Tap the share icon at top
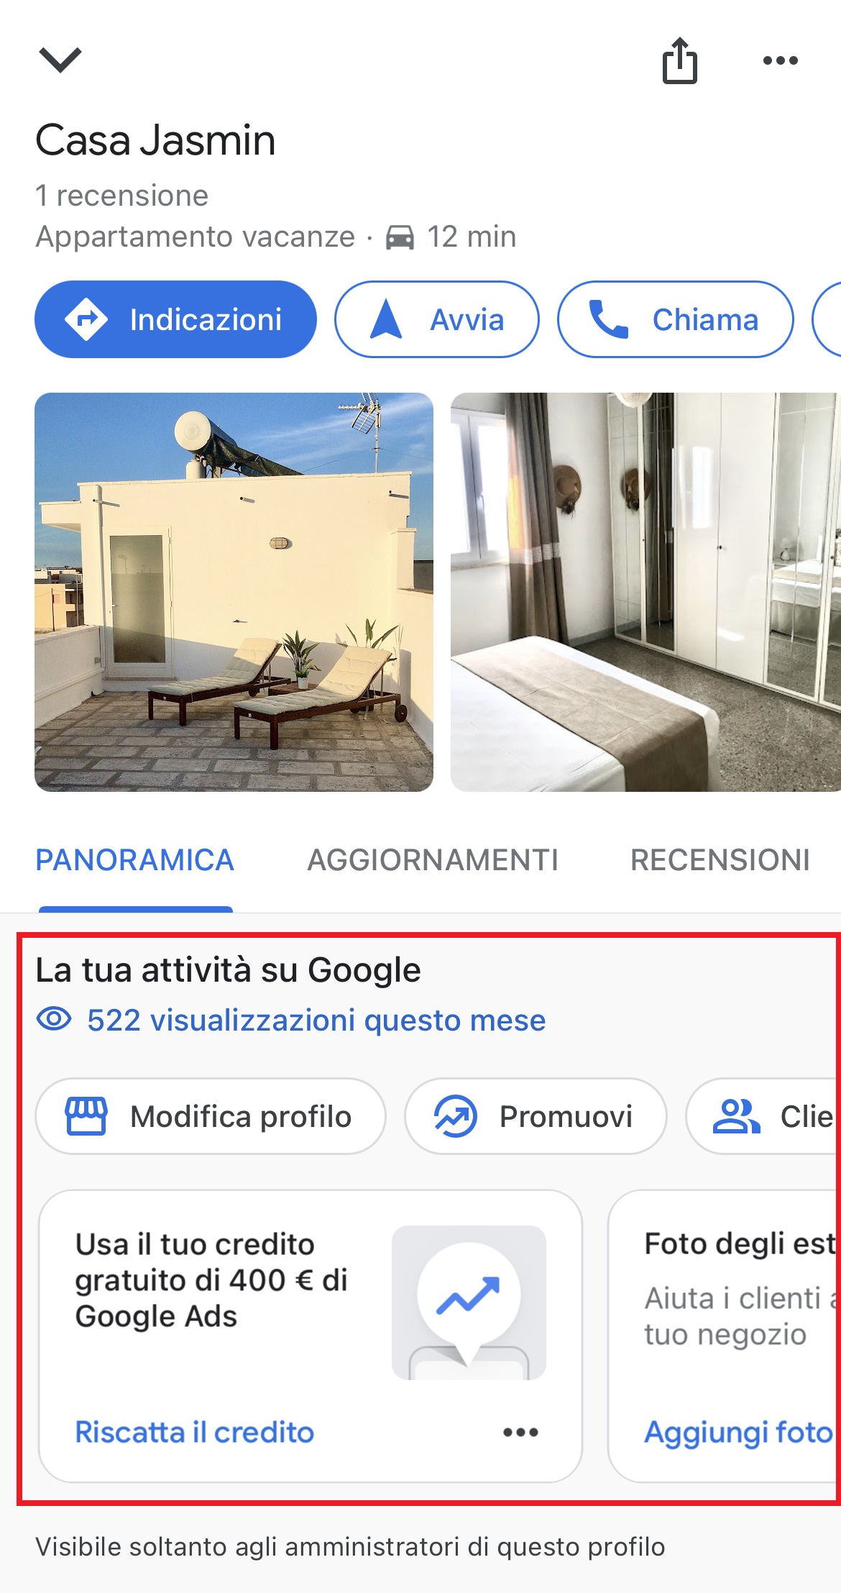The height and width of the screenshot is (1593, 841). pyautogui.click(x=679, y=60)
